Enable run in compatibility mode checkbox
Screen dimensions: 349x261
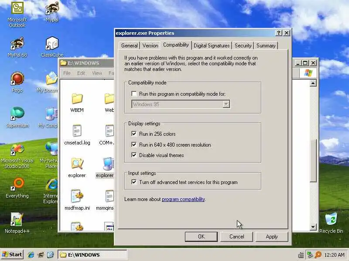tap(134, 94)
